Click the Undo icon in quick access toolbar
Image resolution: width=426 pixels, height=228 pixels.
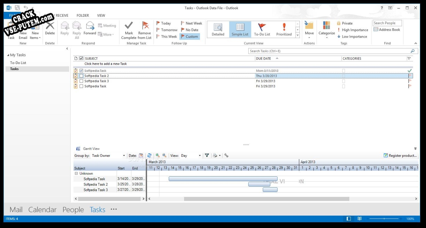click(26, 8)
